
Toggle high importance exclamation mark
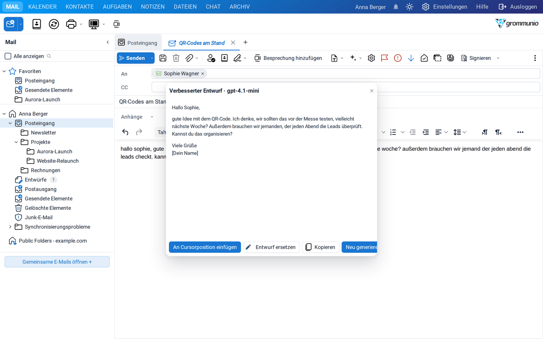coord(398,58)
